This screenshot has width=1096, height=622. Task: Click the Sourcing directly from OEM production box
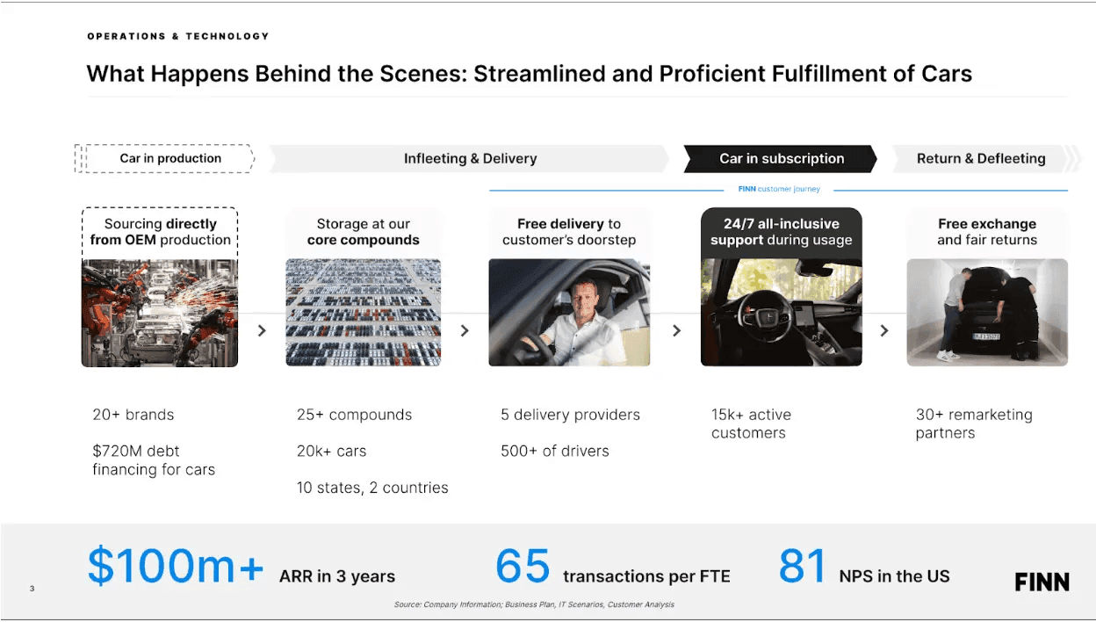[x=160, y=232]
